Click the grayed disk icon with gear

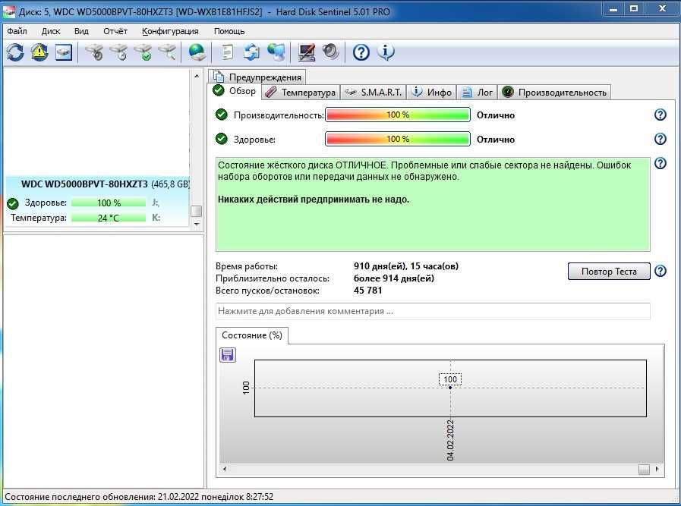coord(94,52)
